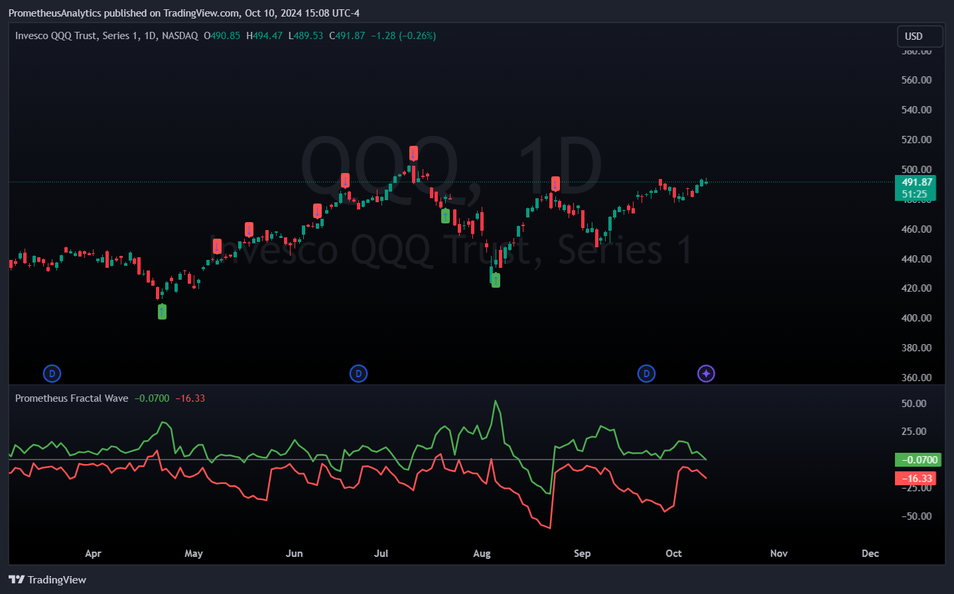This screenshot has height=594, width=954.
Task: Click the Apr label on the time axis
Action: pyautogui.click(x=93, y=554)
